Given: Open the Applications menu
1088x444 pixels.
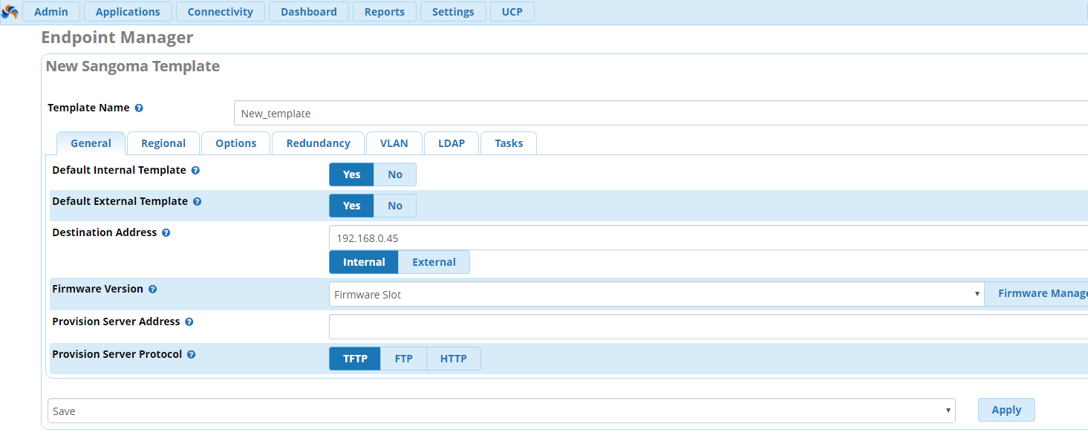Looking at the screenshot, I should [128, 12].
